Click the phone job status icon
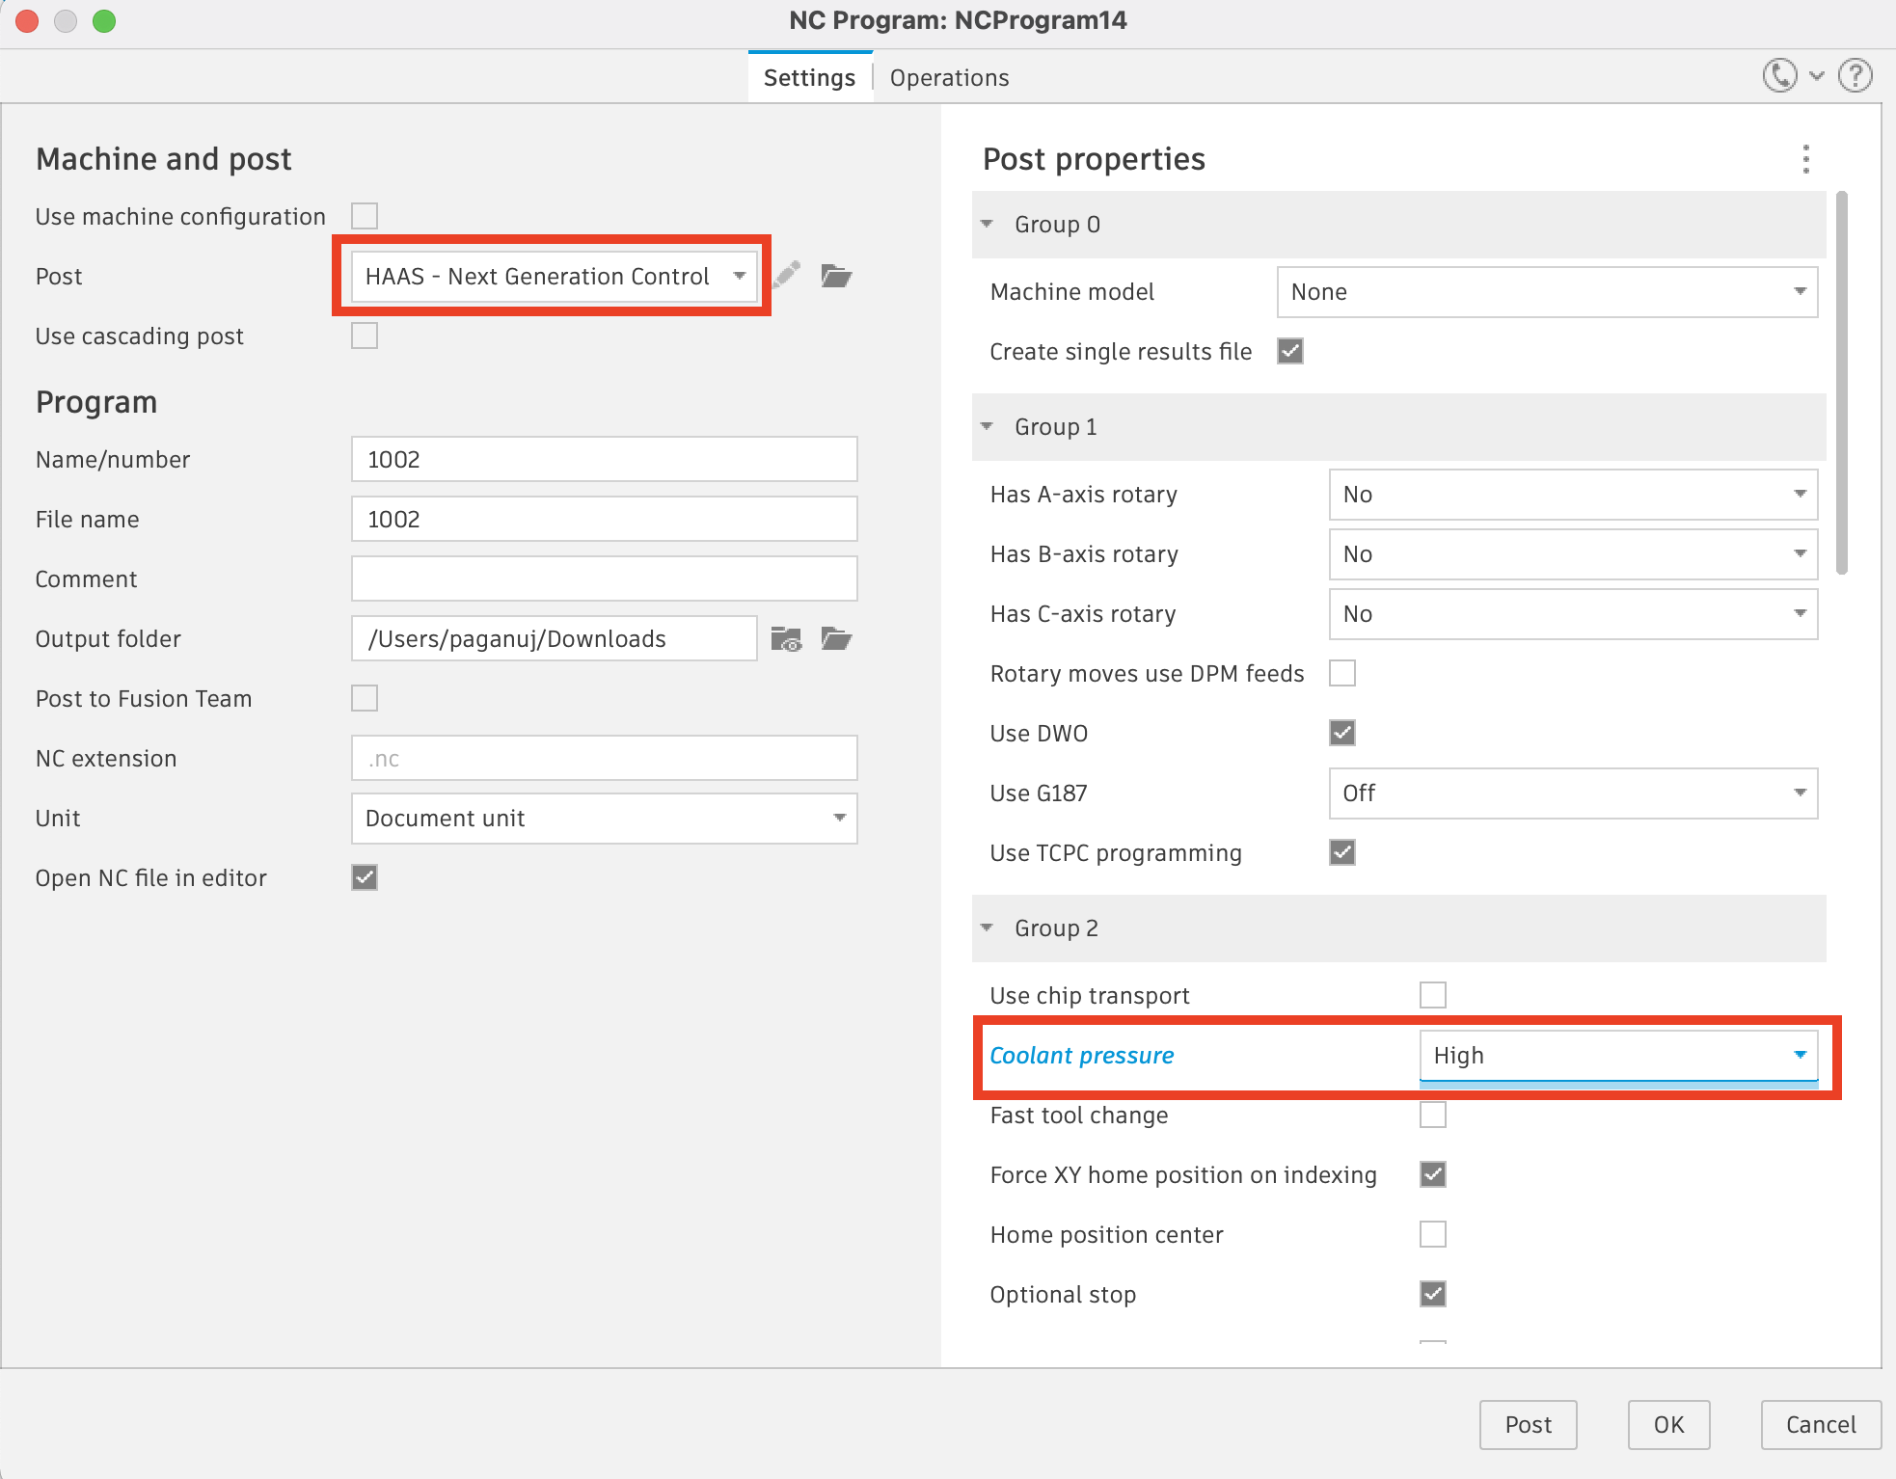 point(1779,75)
